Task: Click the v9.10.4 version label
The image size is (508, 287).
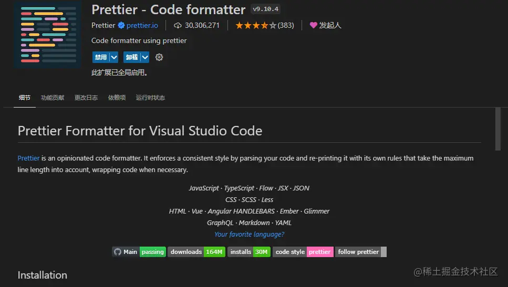Action: [x=266, y=9]
